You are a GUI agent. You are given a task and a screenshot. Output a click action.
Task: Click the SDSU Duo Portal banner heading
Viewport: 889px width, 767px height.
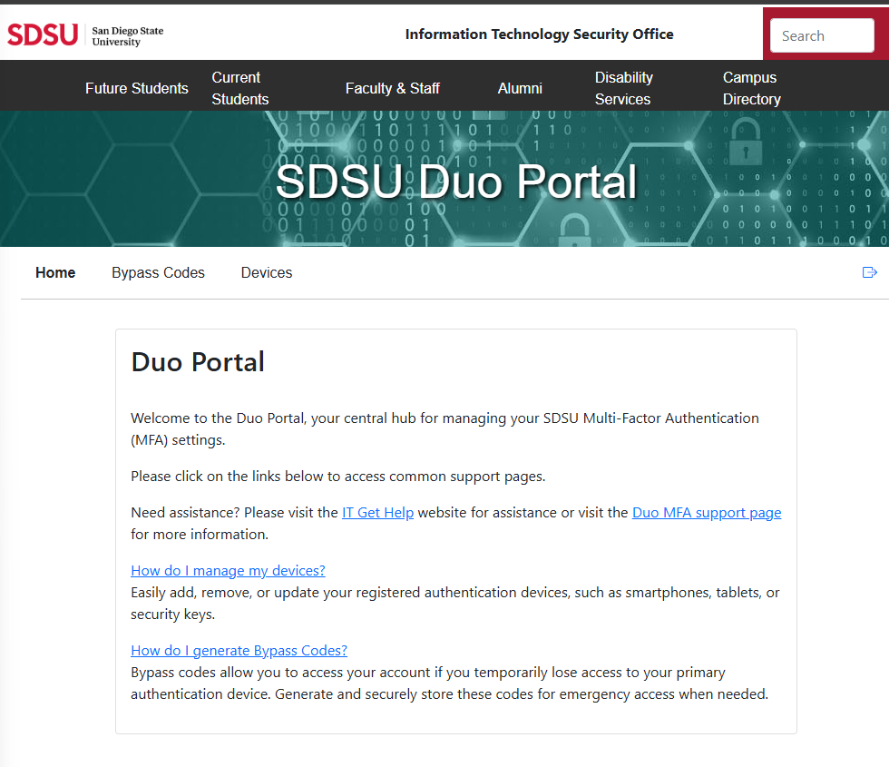click(456, 182)
